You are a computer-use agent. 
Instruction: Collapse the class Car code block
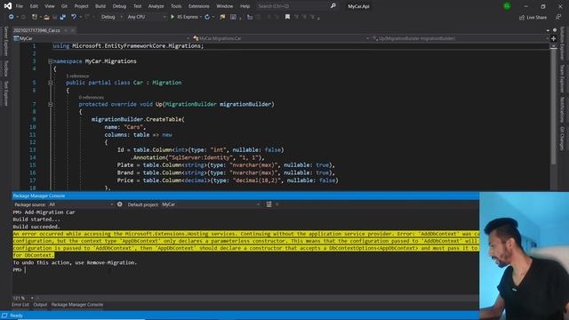[x=51, y=83]
